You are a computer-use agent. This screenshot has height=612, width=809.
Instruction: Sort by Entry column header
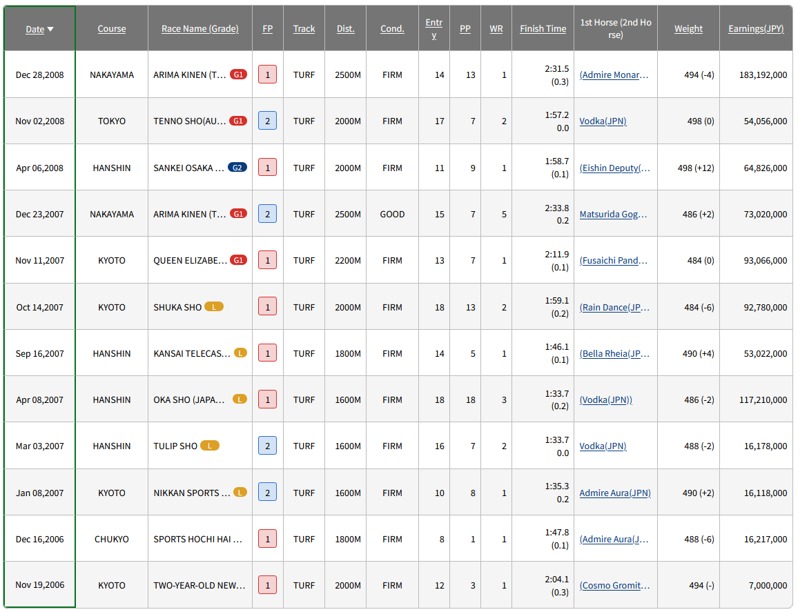[434, 29]
